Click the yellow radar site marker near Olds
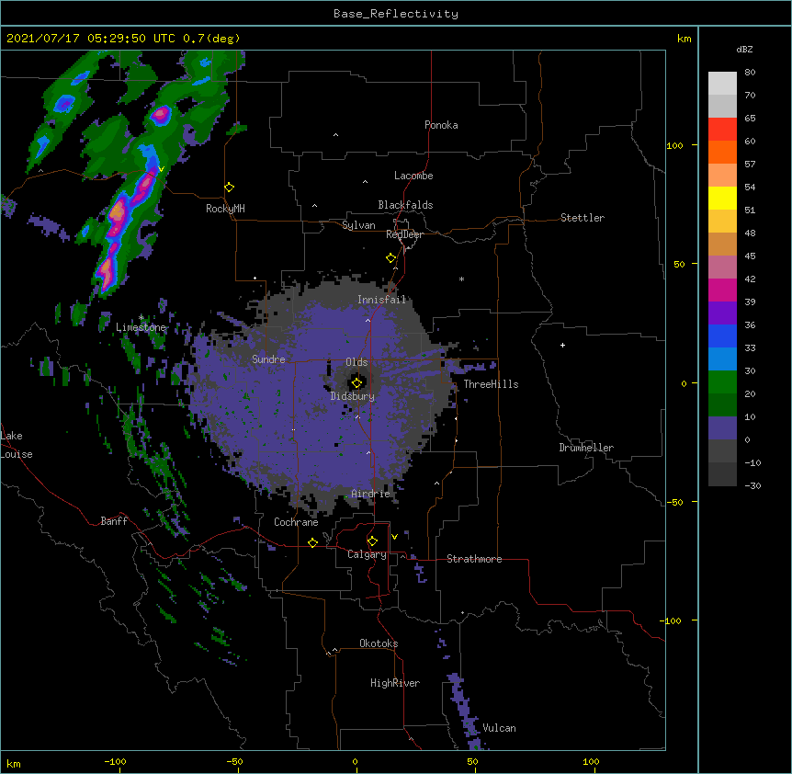 point(357,382)
